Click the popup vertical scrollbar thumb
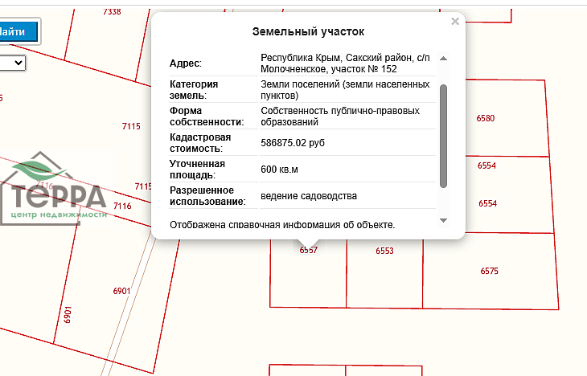 [443, 134]
